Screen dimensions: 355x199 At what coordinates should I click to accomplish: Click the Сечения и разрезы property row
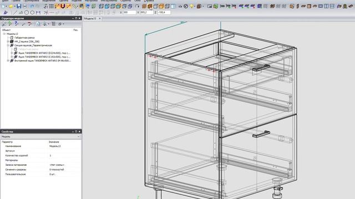(x=40, y=170)
